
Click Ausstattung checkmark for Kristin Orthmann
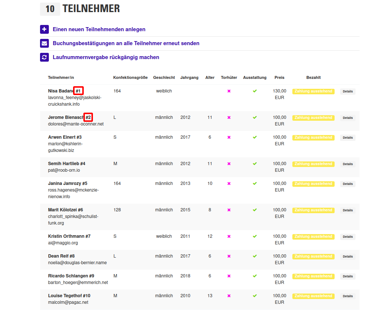click(x=255, y=236)
